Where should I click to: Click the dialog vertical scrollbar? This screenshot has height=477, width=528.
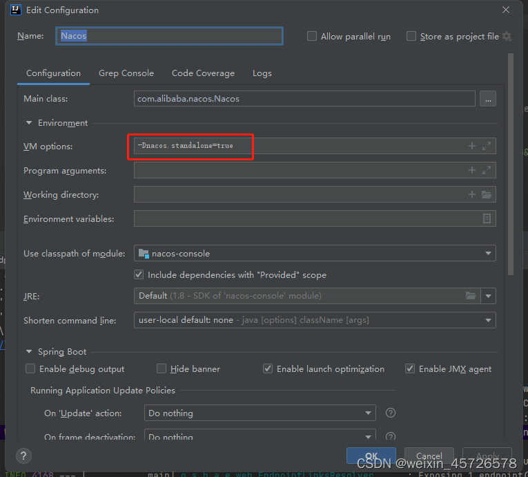pos(511,164)
